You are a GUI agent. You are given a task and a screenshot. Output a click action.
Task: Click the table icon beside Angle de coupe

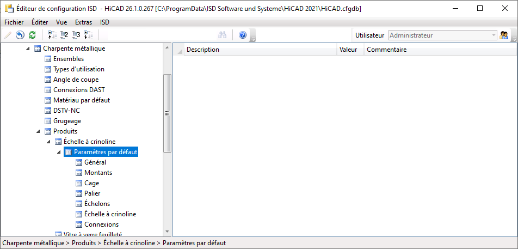click(x=48, y=80)
